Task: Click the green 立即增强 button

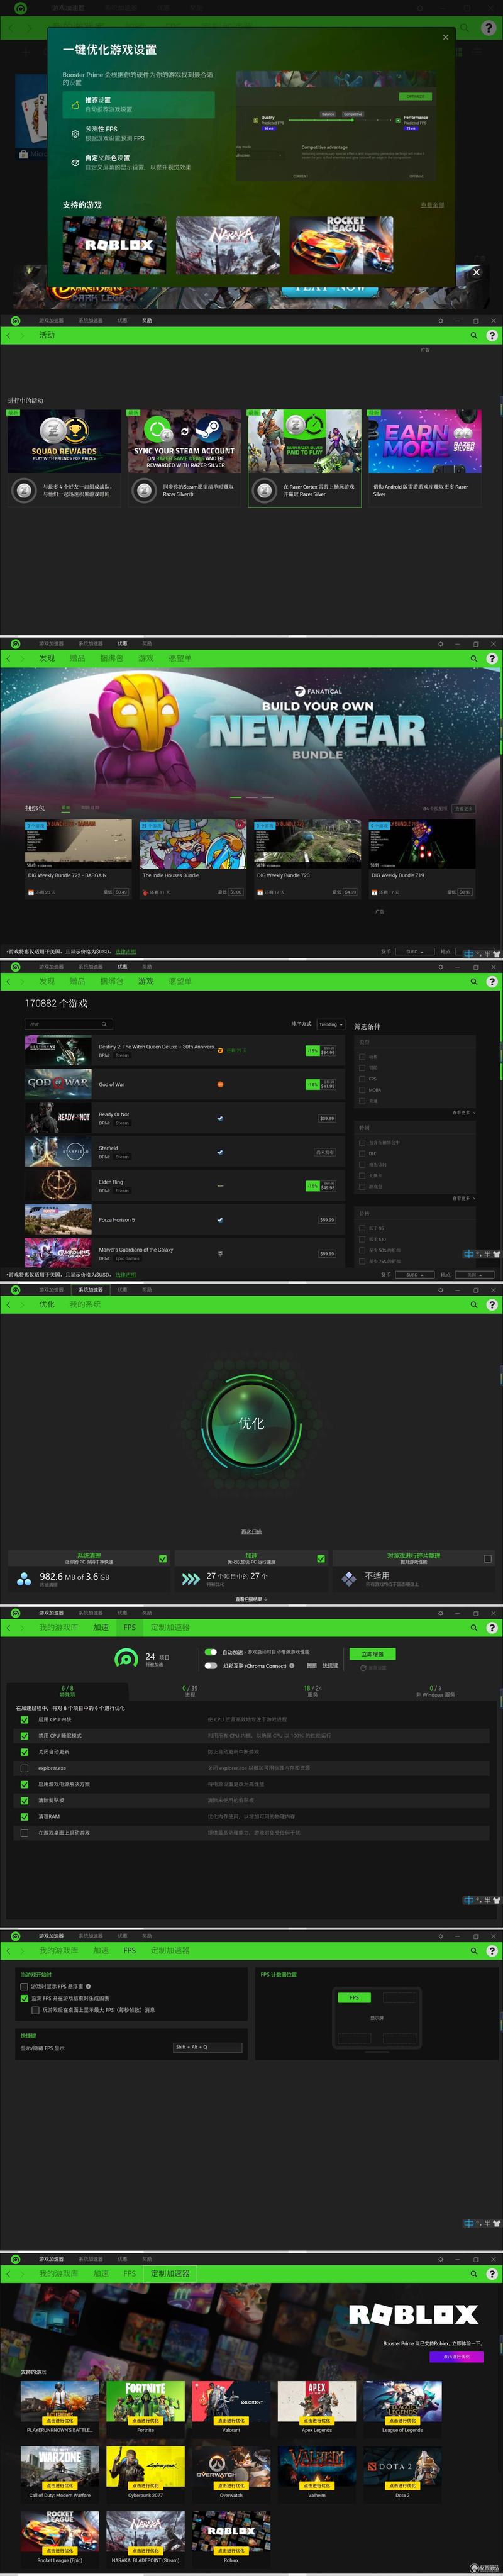Action: click(x=372, y=1654)
